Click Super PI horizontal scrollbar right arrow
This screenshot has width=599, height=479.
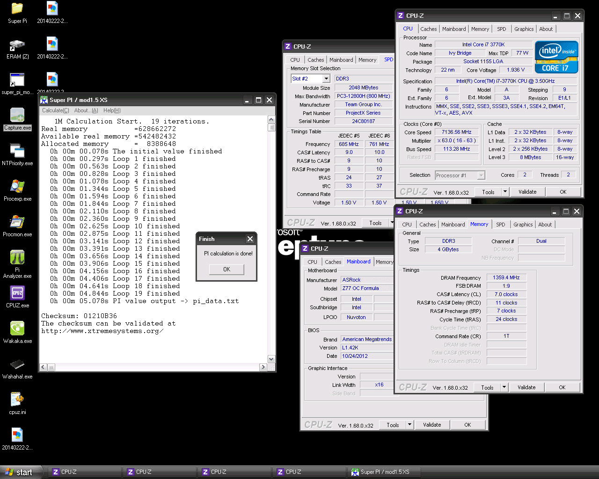point(263,368)
